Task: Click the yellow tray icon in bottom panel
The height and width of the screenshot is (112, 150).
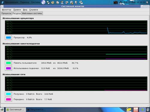Action: pos(129,110)
